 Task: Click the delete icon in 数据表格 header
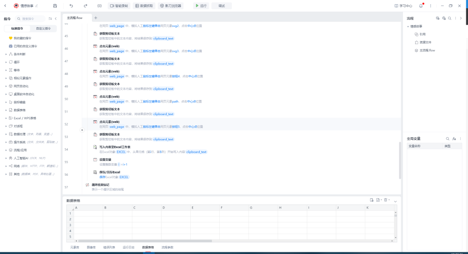[x=387, y=200]
